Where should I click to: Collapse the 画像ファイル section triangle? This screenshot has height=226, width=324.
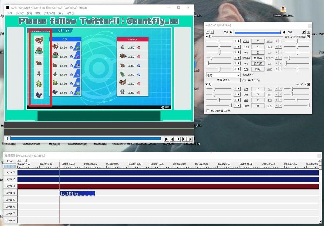tap(207, 36)
